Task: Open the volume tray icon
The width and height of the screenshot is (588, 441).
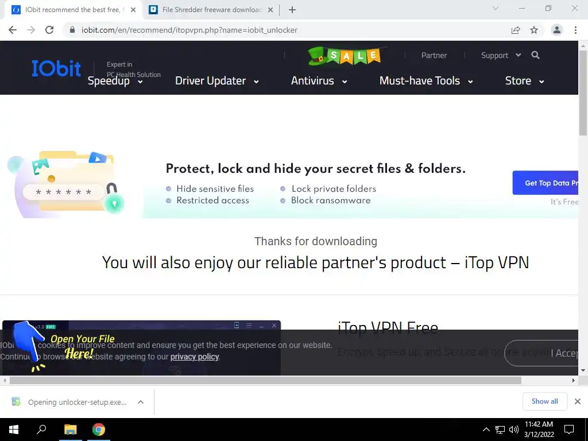Action: tap(513, 430)
